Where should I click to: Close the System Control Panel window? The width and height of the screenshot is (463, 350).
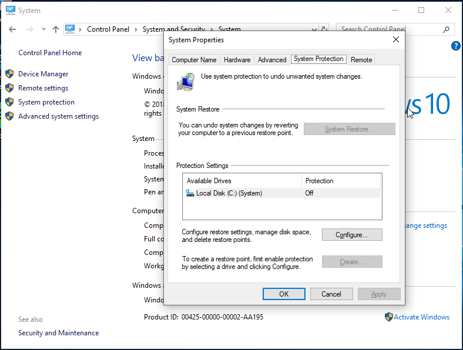448,11
